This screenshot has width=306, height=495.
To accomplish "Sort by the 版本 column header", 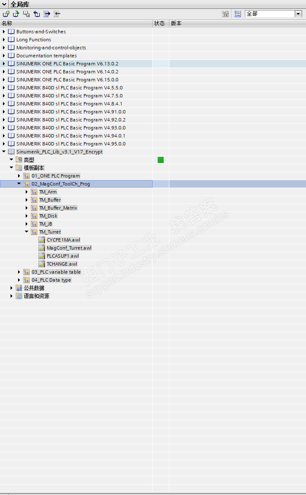I will tap(238, 23).
